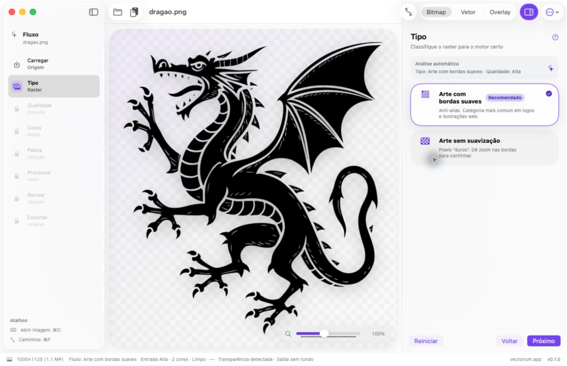Click the locked Revisar step
The image size is (567, 366).
click(x=54, y=198)
